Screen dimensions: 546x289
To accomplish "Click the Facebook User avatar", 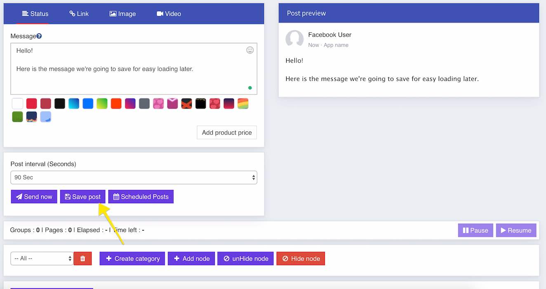I will [294, 39].
